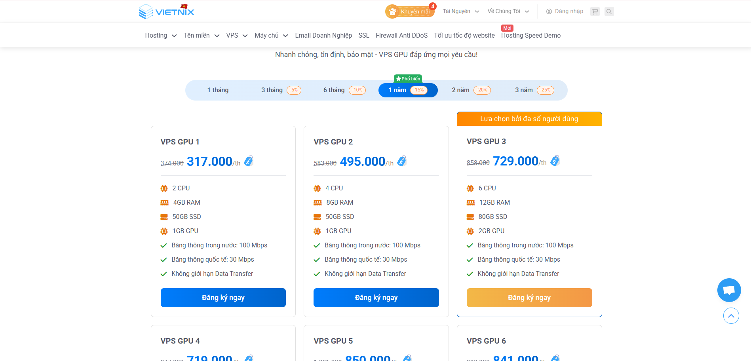751x361 pixels.
Task: Click the Đăng nhập login link
Action: pos(565,11)
